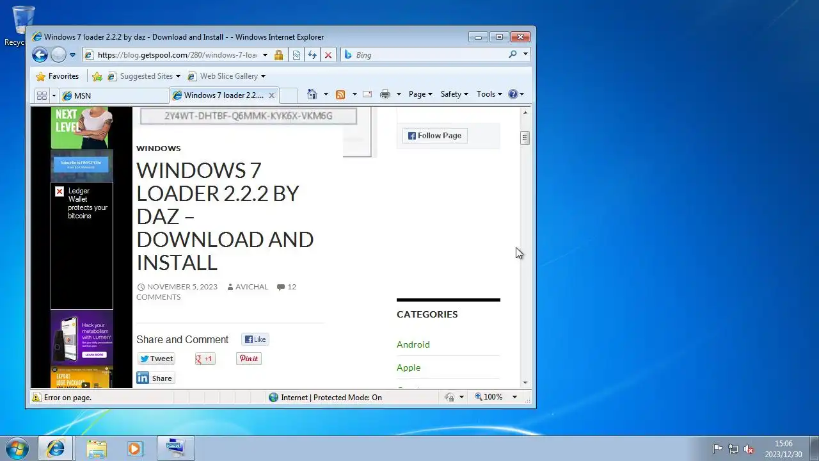Launch Windows Media Player from taskbar
819x461 pixels.
[x=135, y=449]
